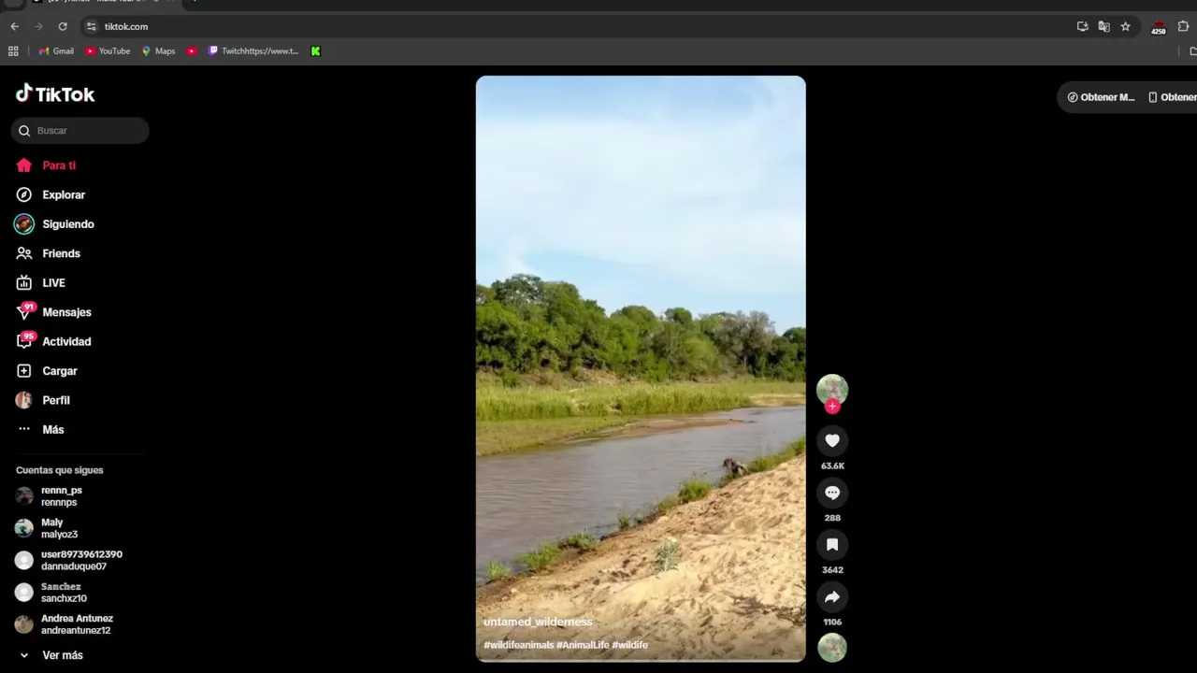Click the #AnimalLife hashtag
The image size is (1197, 673).
(x=583, y=645)
